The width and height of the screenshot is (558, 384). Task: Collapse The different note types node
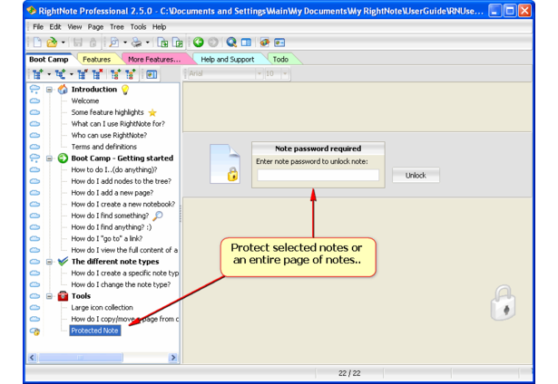[x=49, y=262]
